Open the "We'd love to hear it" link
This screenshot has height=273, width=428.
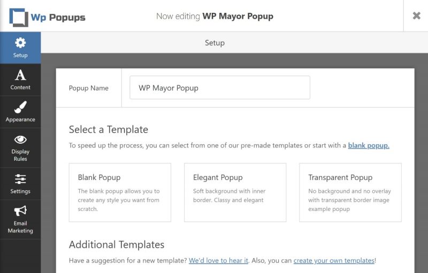218,261
